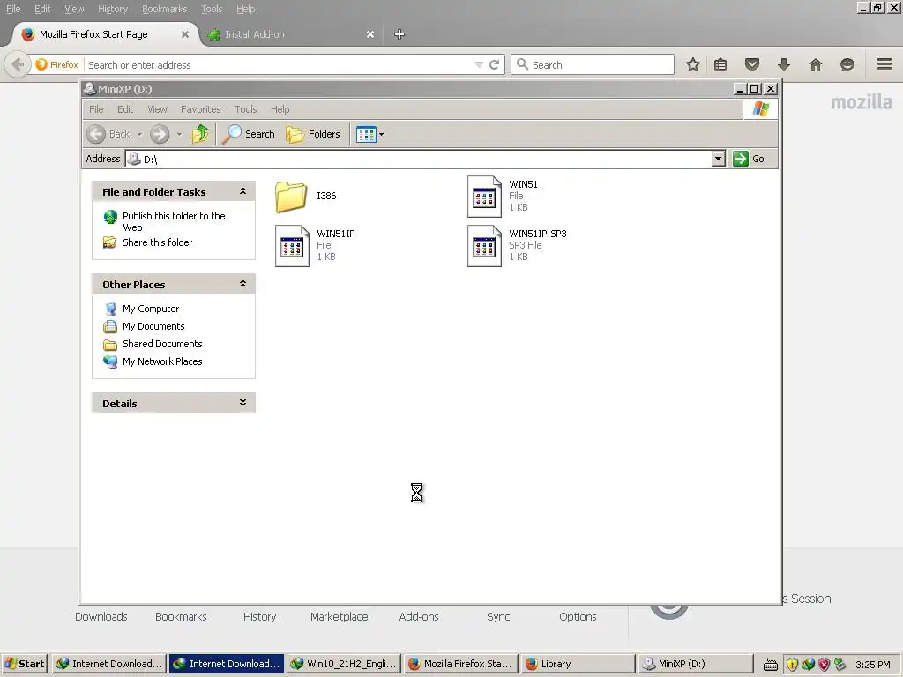Click Downloads on the Firefox start page
The image size is (903, 677).
(x=101, y=616)
